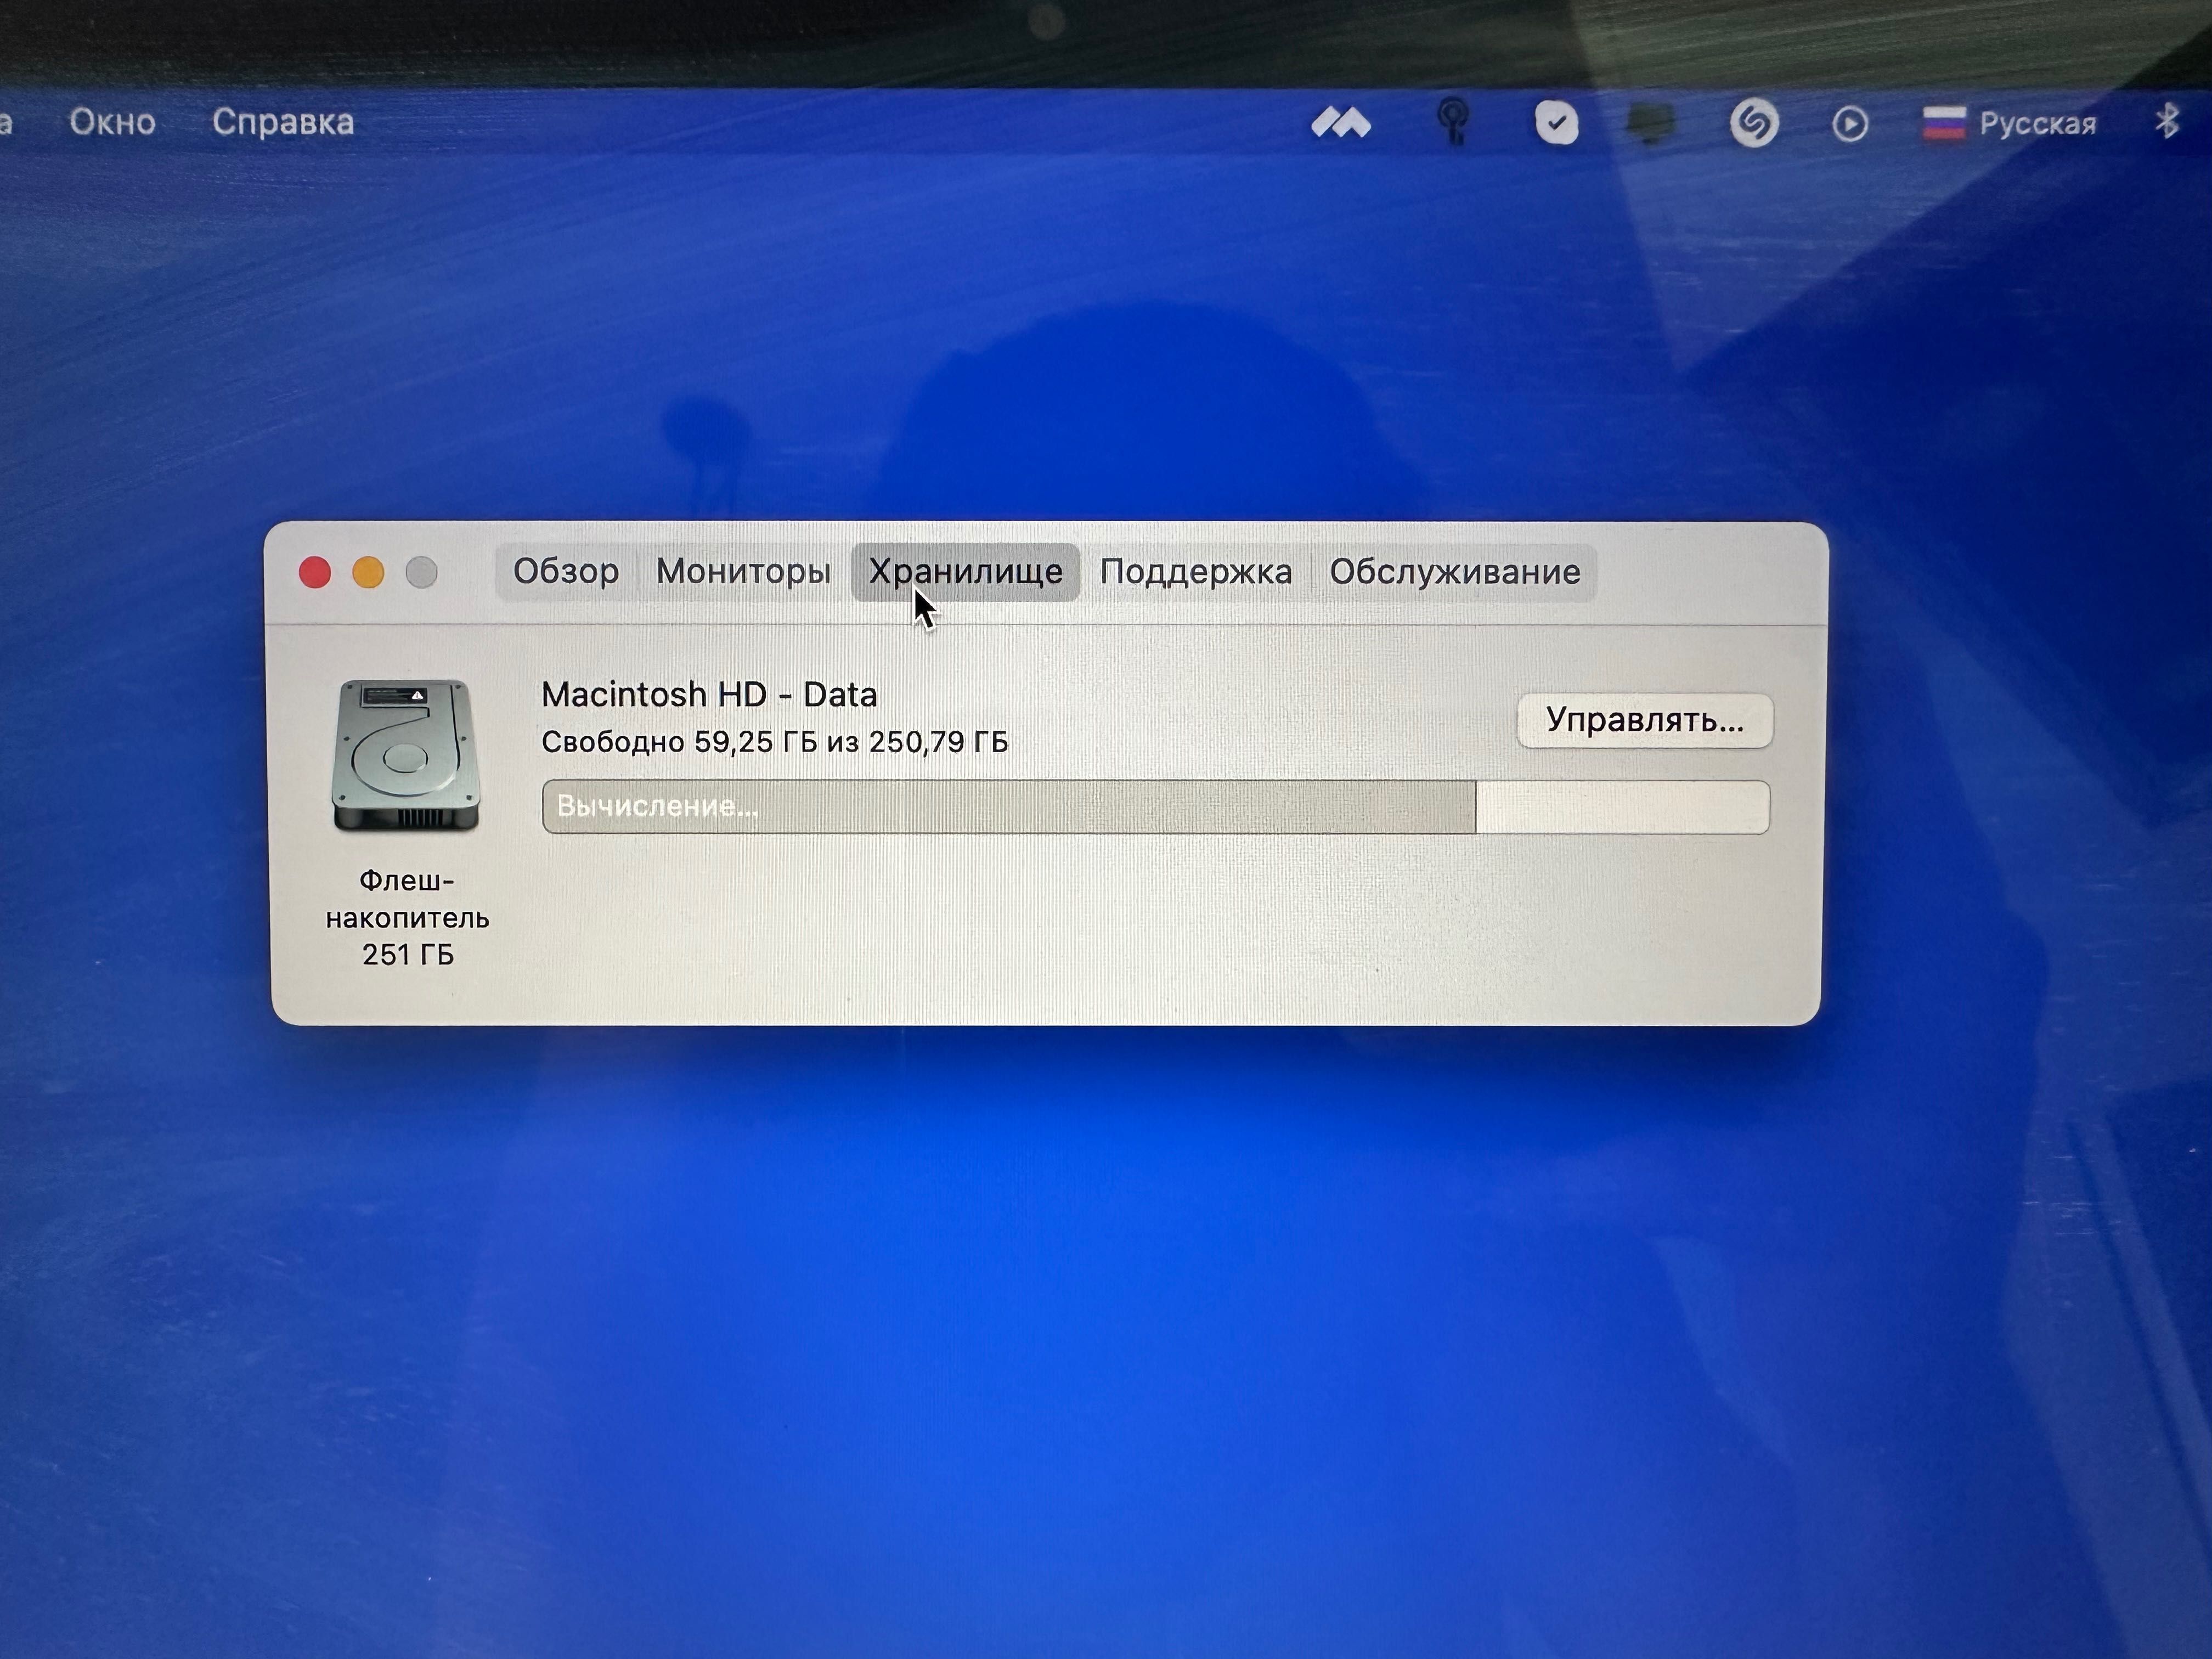Viewport: 2212px width, 1659px height.
Task: Click the Macintosh HD disk drive icon
Action: coord(405,755)
